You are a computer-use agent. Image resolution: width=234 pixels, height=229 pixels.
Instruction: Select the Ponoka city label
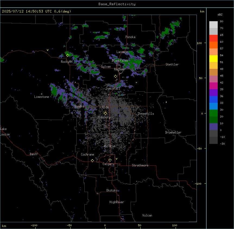coord(130,37)
